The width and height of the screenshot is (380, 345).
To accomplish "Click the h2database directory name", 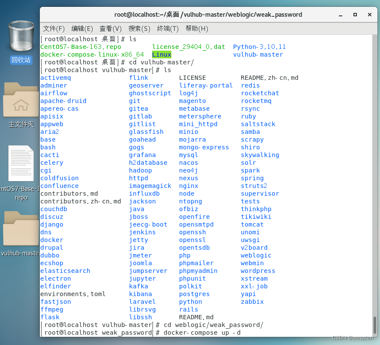I will (x=148, y=163).
